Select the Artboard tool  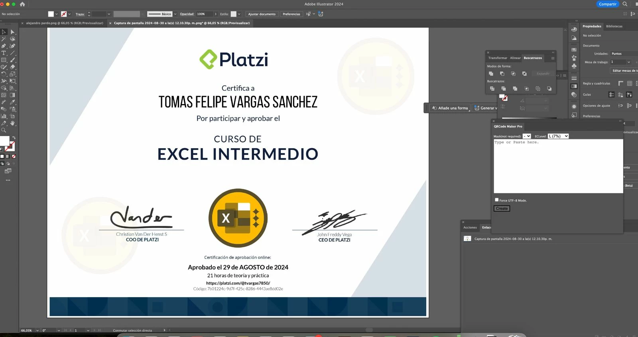pos(12,116)
